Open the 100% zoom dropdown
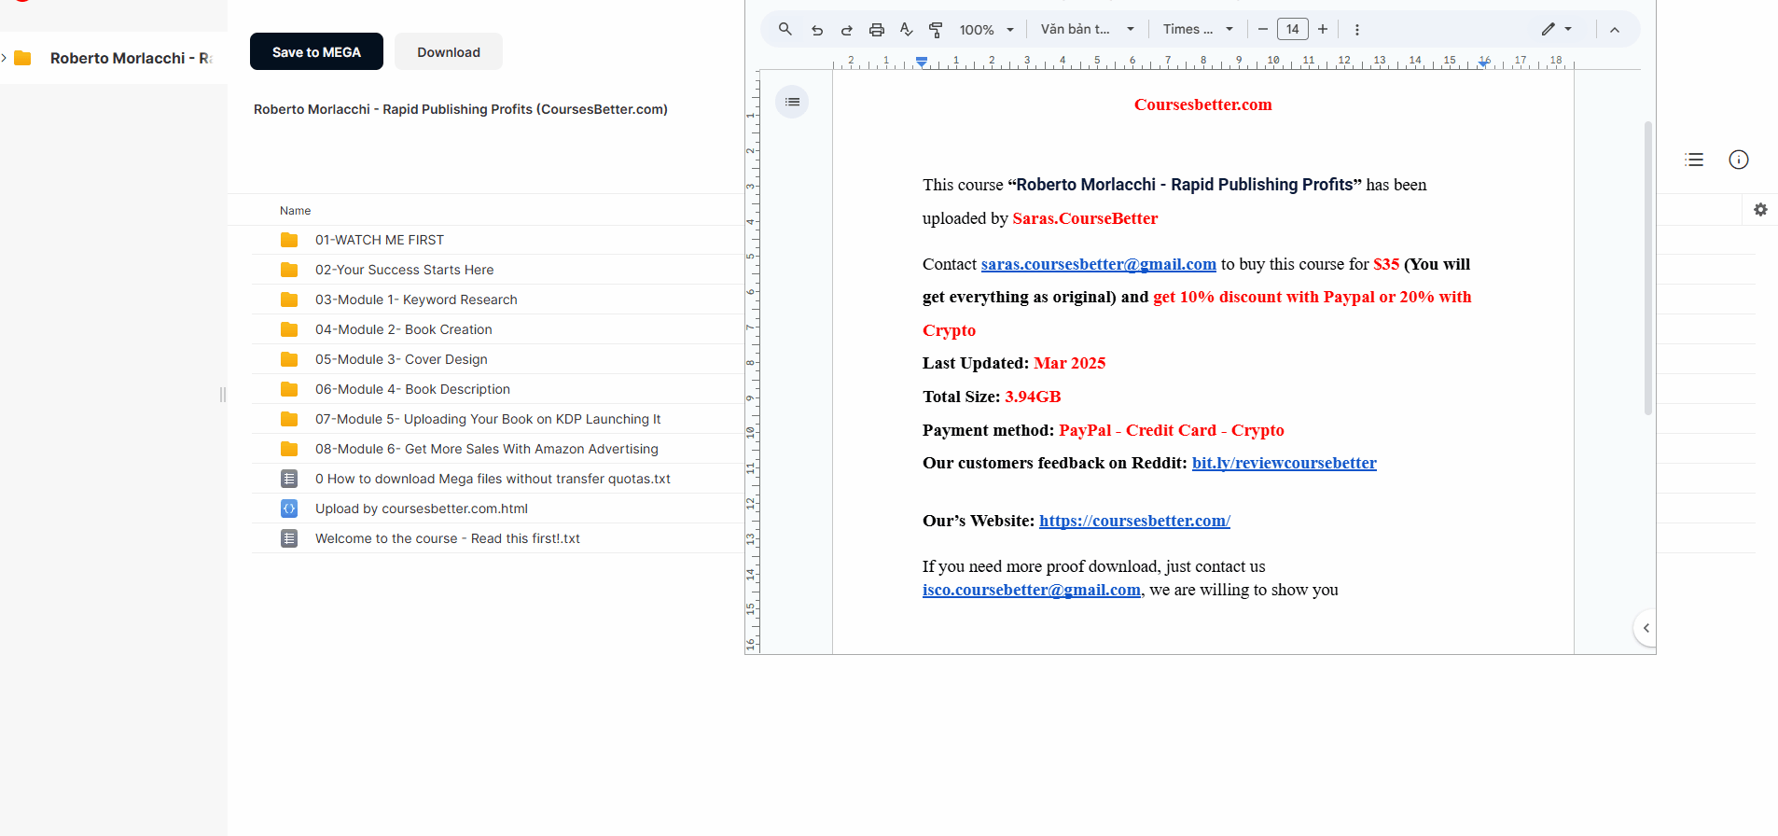Screen dimensions: 1778x836 pos(986,30)
